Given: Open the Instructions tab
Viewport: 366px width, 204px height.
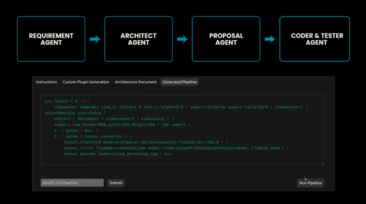Looking at the screenshot, I should [46, 82].
